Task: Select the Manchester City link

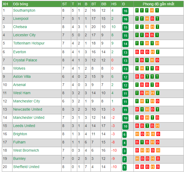Action: (x=27, y=101)
